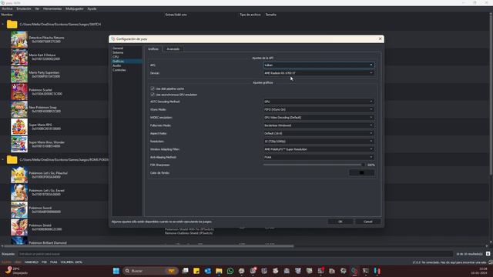Screen dimensions: 493x277
Task: Click VOLUMEN: 100% in status bar
Action: [x=72, y=262]
